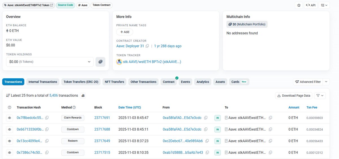Open transaction hash 0x66713336f0b...
This screenshot has width=339, height=159.
click(x=30, y=129)
